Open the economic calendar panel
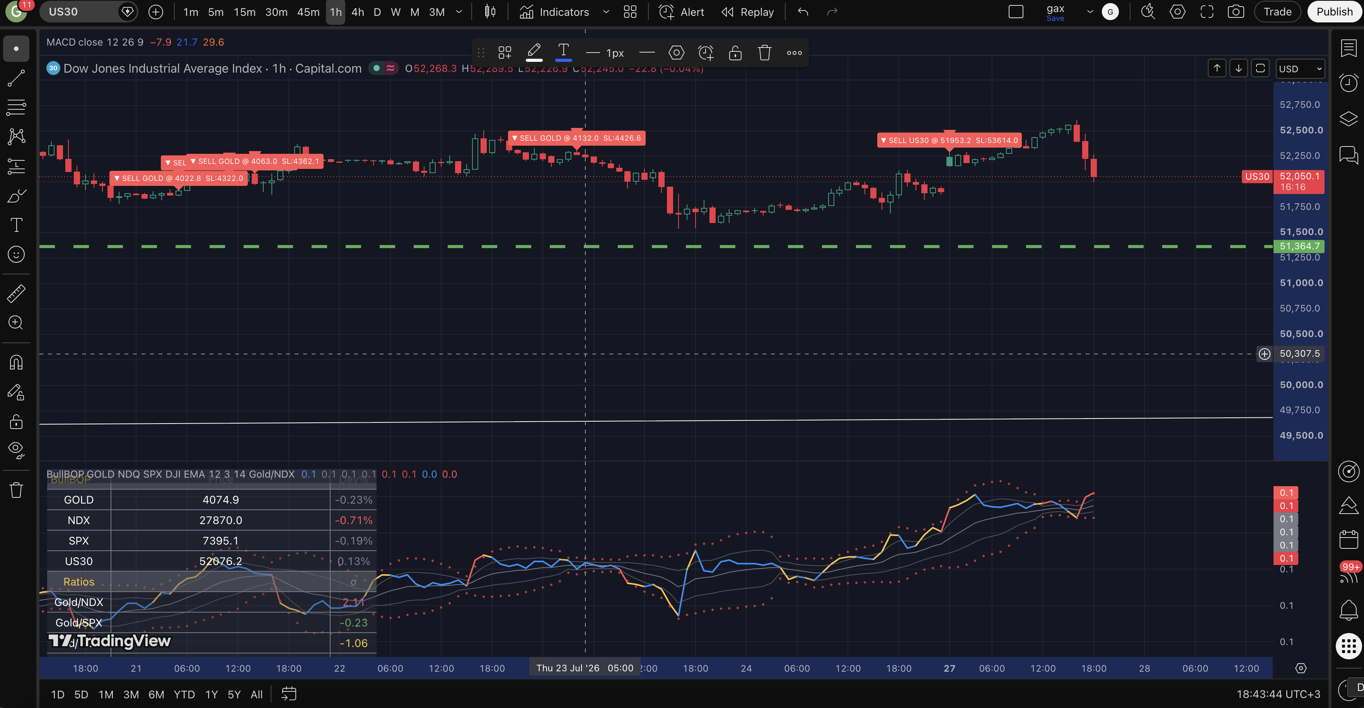 point(1348,540)
